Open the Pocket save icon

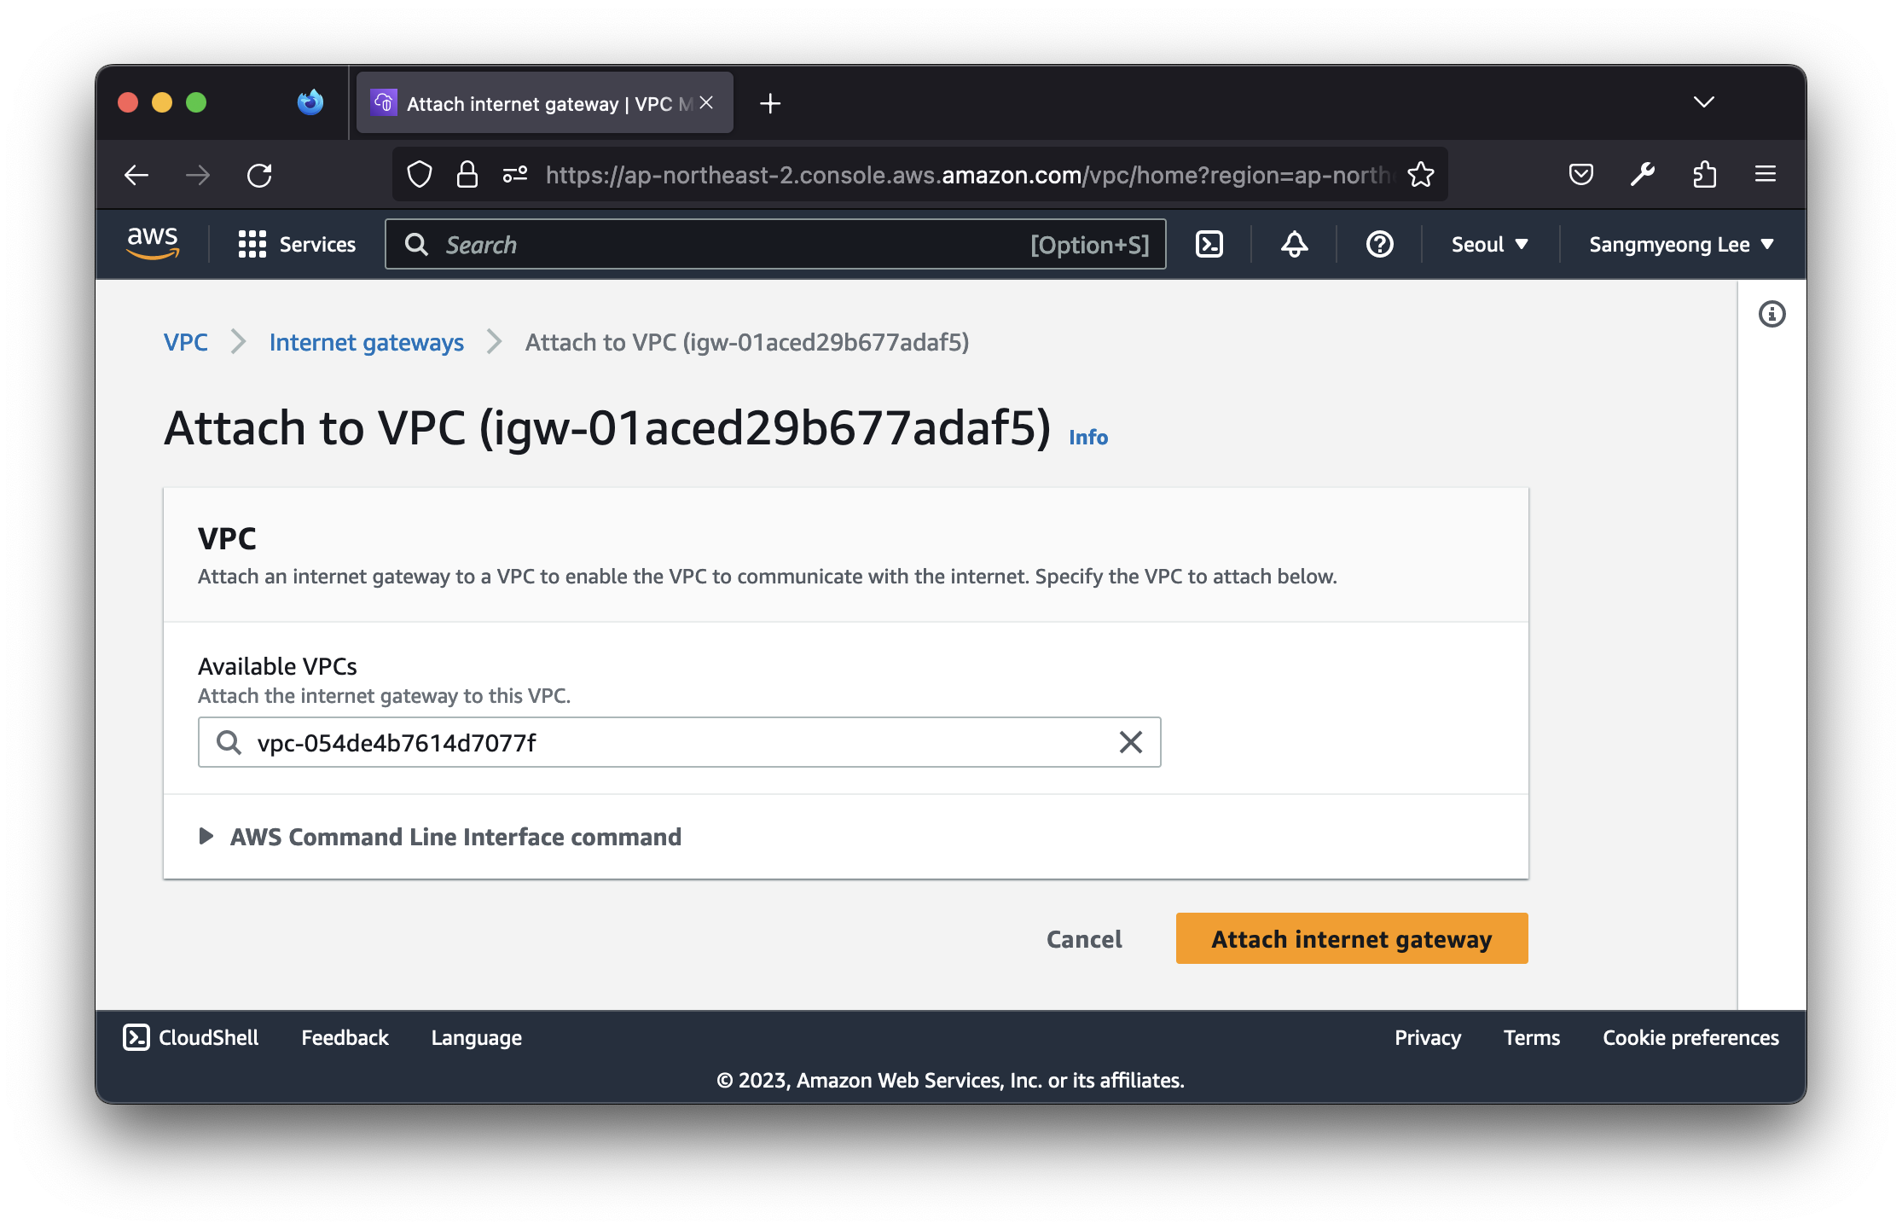click(1580, 175)
